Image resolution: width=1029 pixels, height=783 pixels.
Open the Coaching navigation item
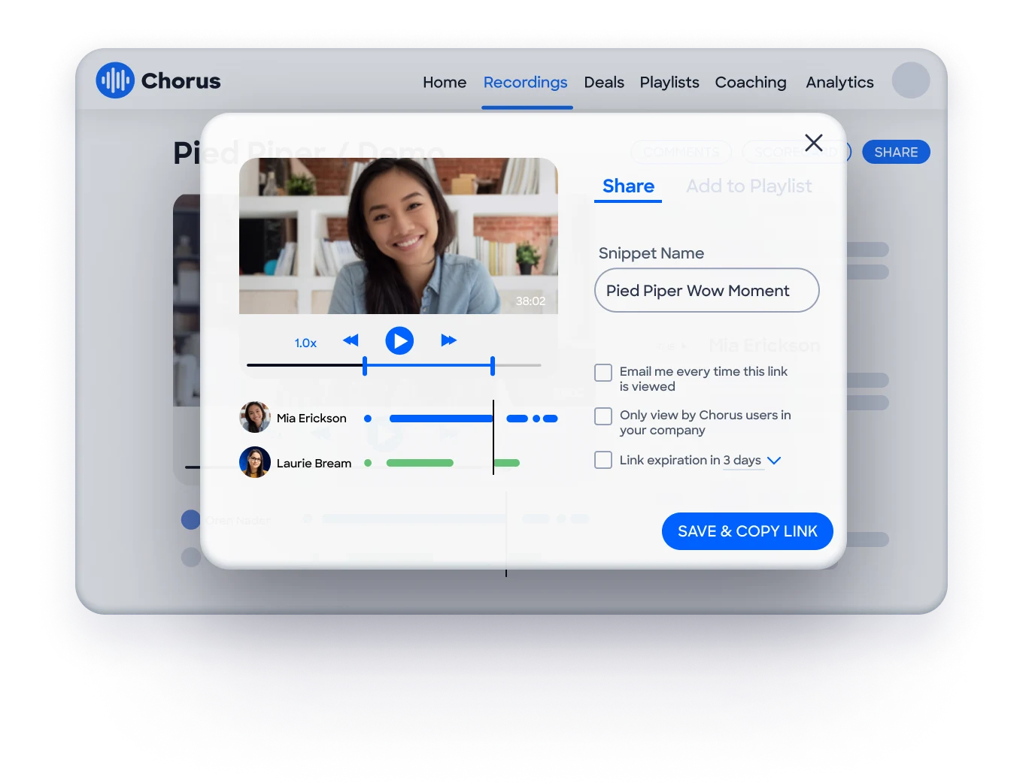coord(751,82)
